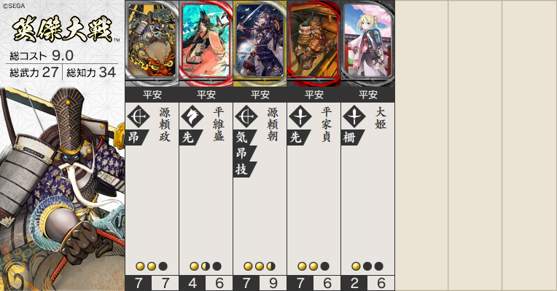Select the 先 skill badge under 平家貞
Viewport: 557px width, 291px height.
[x=298, y=137]
